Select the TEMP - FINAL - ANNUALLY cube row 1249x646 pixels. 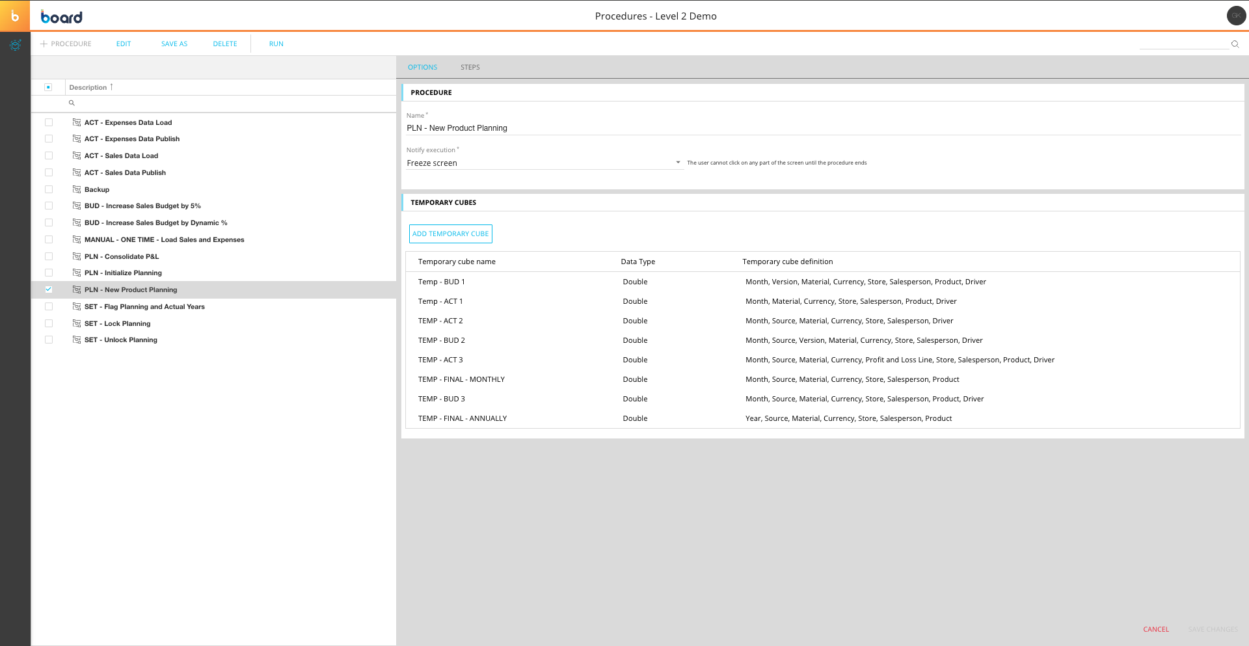tap(823, 418)
